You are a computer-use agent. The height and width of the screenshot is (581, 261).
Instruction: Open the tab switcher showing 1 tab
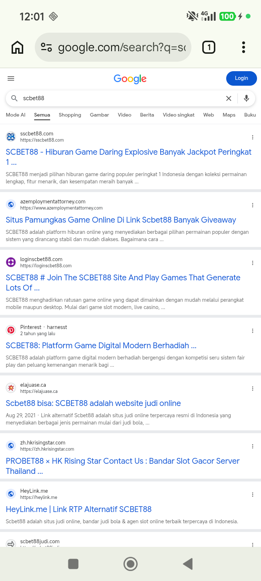coord(208,47)
